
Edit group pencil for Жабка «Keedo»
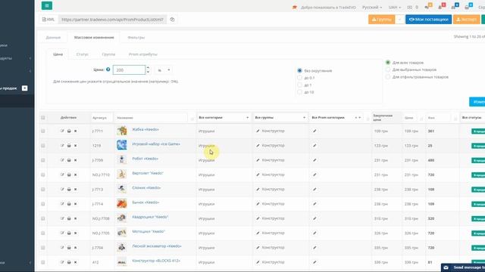[x=258, y=131]
